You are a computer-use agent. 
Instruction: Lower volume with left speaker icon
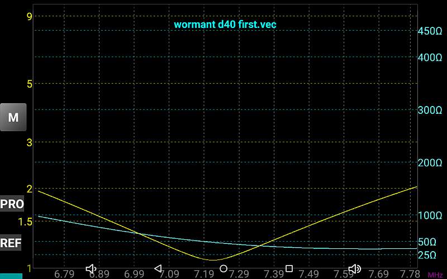click(x=92, y=269)
